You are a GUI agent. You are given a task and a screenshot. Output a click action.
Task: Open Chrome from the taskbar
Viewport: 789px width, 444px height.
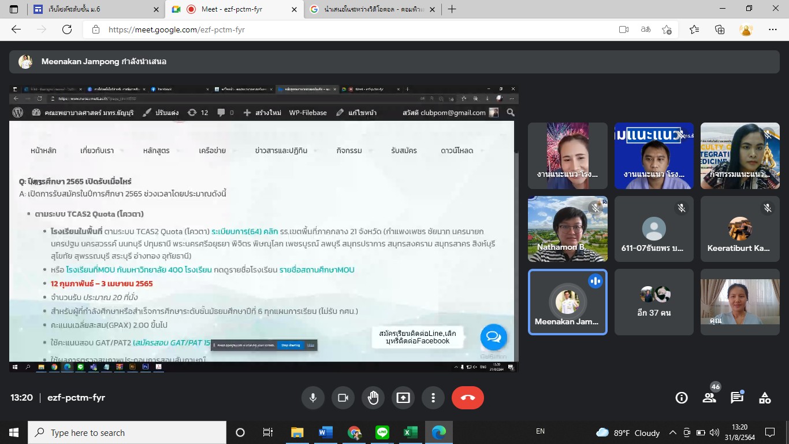[x=353, y=432]
